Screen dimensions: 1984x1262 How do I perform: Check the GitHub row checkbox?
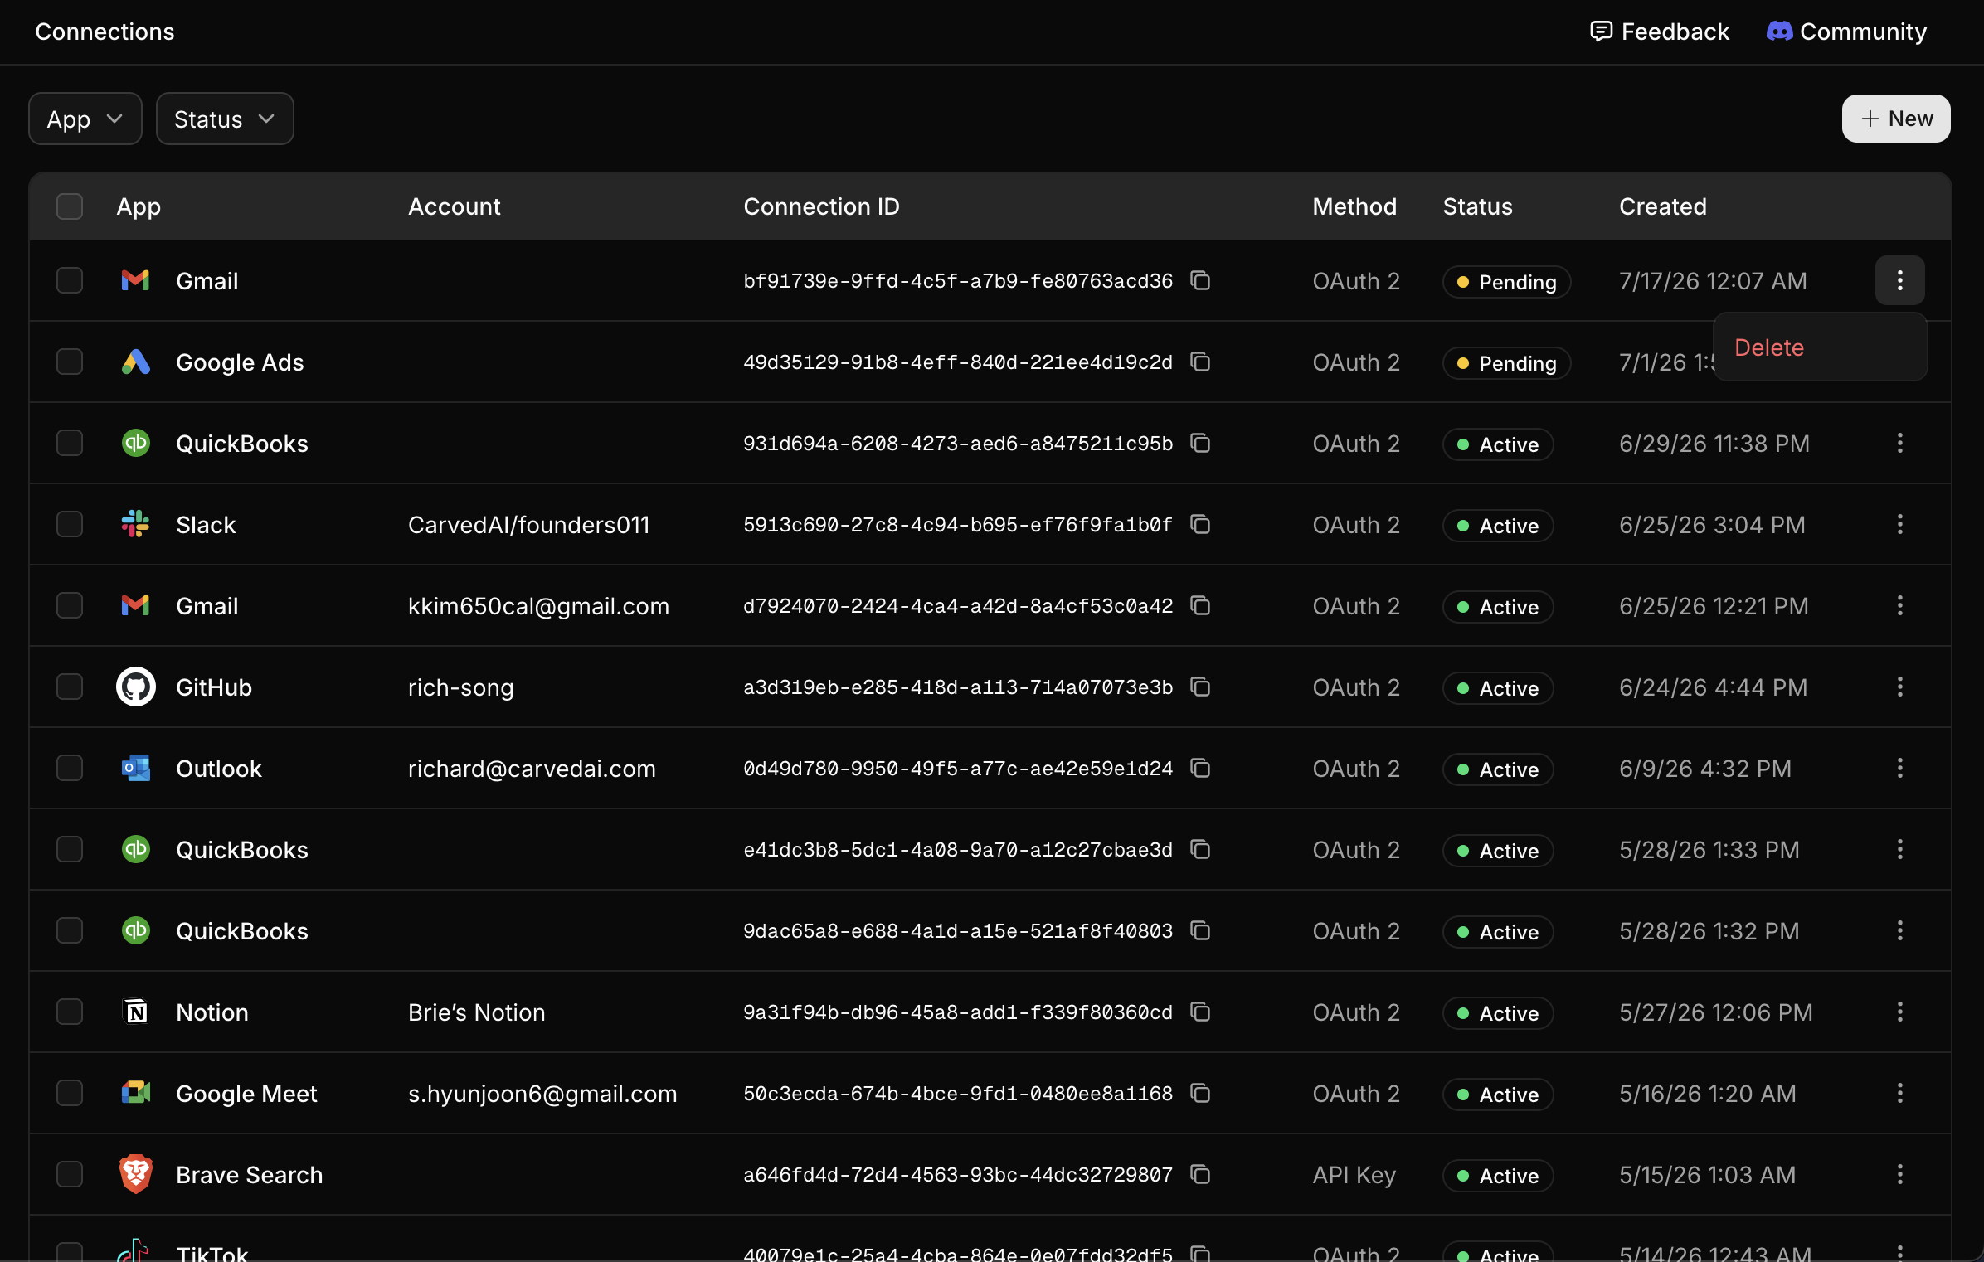[x=70, y=687]
